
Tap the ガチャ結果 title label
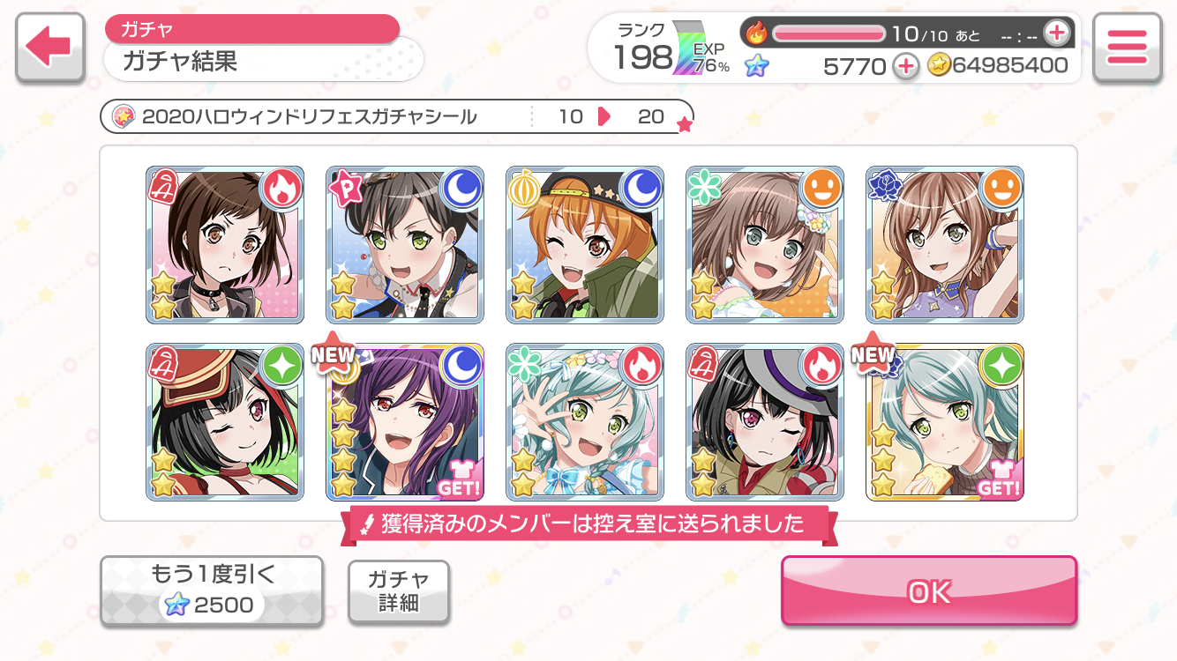pyautogui.click(x=180, y=62)
